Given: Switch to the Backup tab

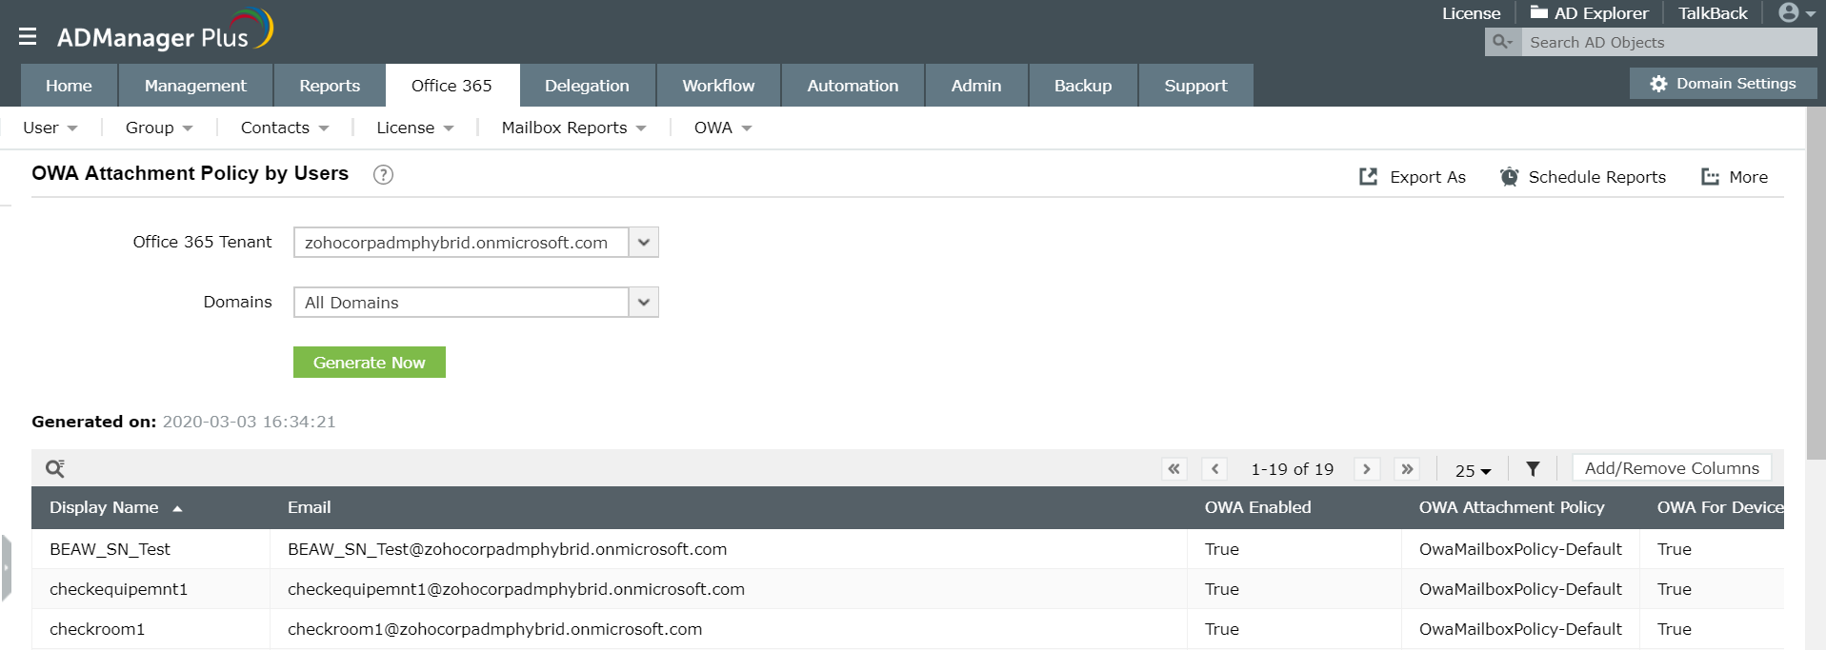Looking at the screenshot, I should tap(1083, 86).
